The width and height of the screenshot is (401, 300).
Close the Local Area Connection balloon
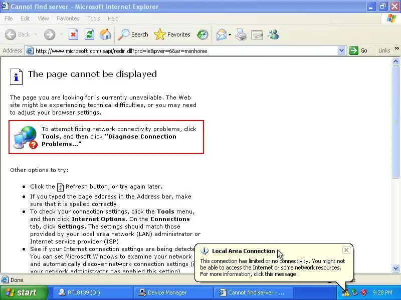point(346,250)
